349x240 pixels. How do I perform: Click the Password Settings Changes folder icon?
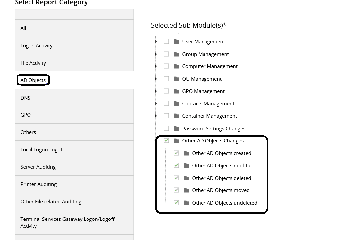(177, 128)
